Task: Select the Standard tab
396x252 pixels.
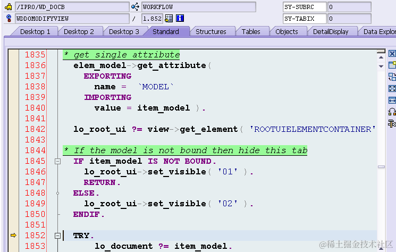Action: point(166,31)
